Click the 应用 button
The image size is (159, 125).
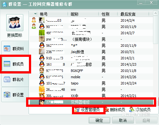146,120
